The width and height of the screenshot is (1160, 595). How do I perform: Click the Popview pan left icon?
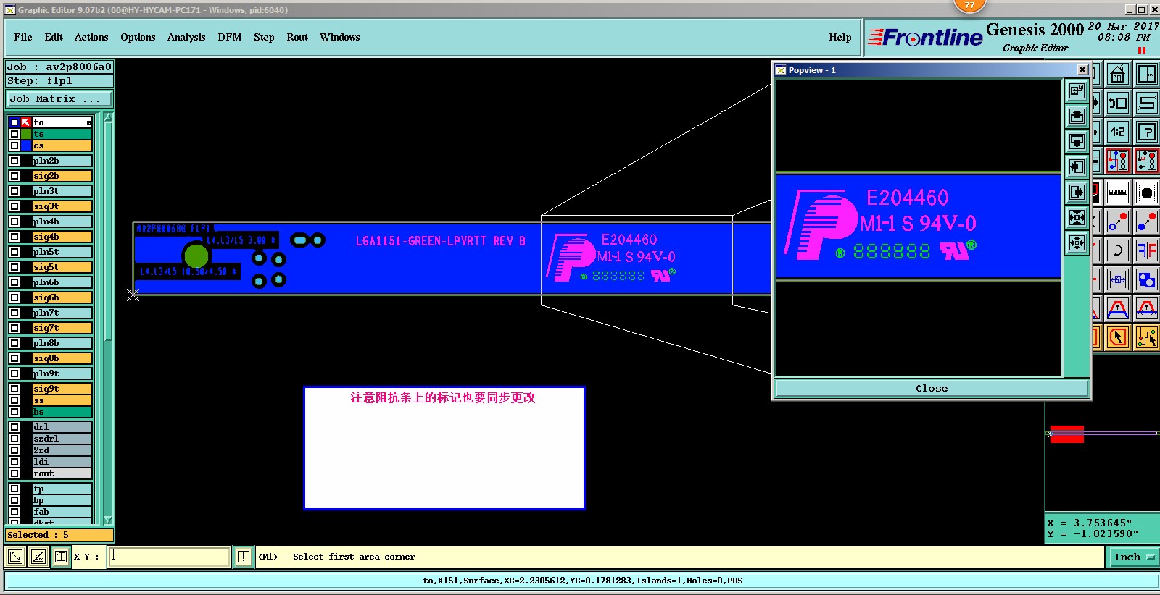(x=1077, y=166)
